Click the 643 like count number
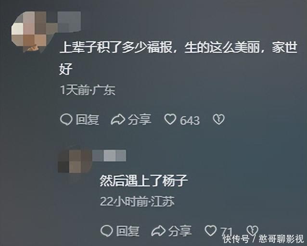Image resolution: width=307 pixels, height=246 pixels. pos(190,120)
